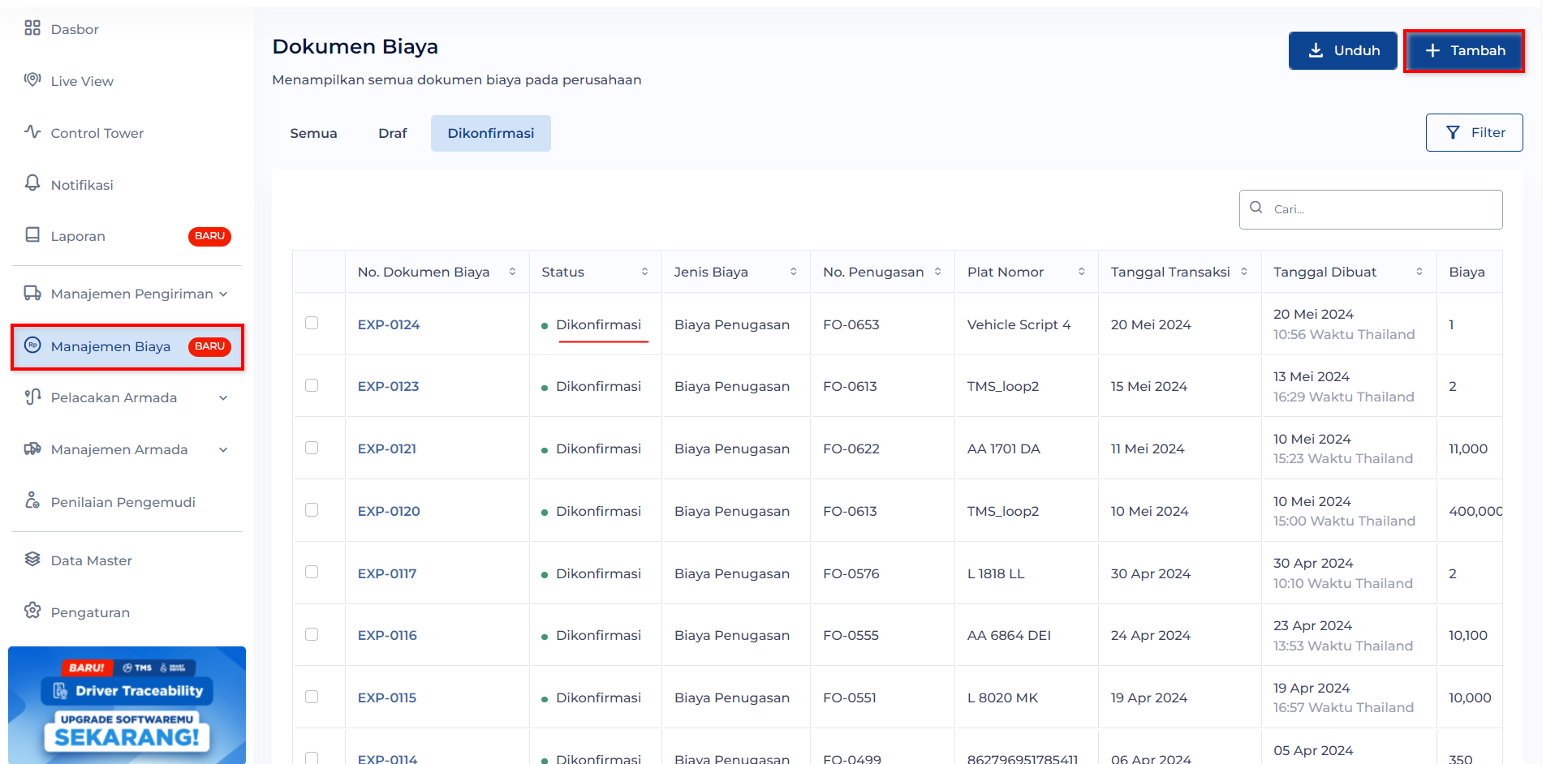The width and height of the screenshot is (1542, 764).
Task: Sort by Tanggal Dibuat column arrows
Action: click(1419, 272)
